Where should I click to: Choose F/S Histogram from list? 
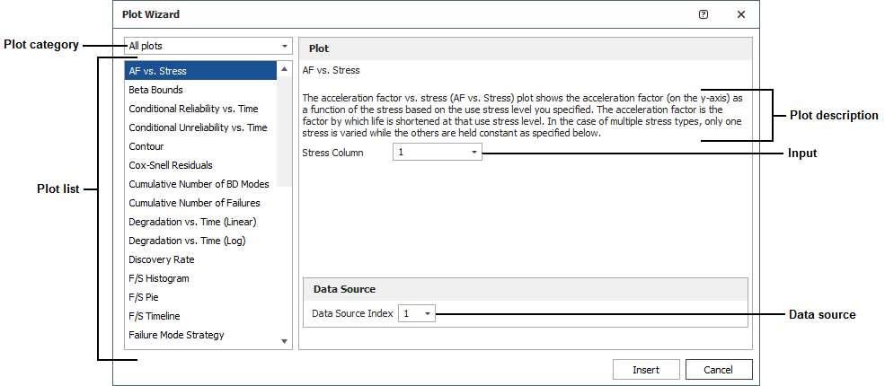point(158,278)
